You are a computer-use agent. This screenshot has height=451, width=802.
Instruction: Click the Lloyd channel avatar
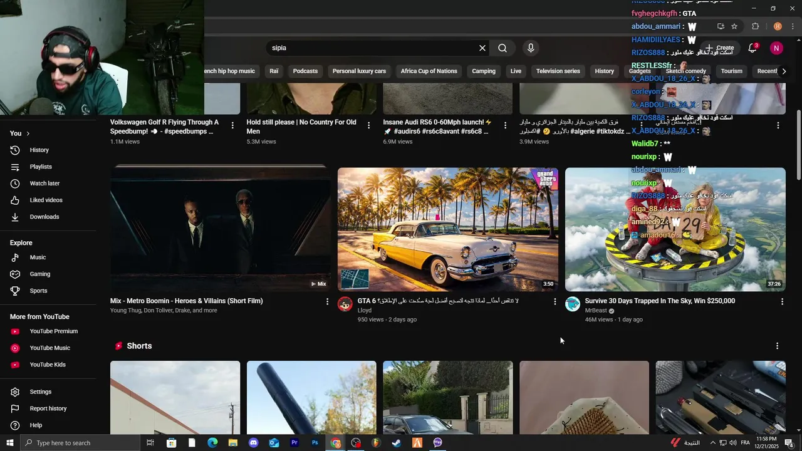pyautogui.click(x=345, y=304)
